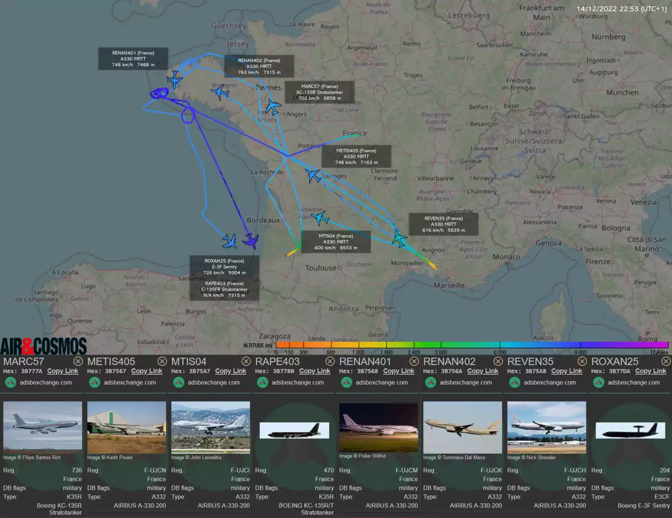Copy Link for MTIS04 aircraft
Screen dimensions: 672x518
[231, 371]
